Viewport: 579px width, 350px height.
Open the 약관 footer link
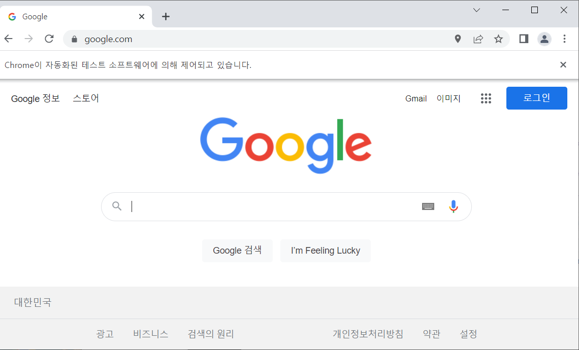coord(432,334)
